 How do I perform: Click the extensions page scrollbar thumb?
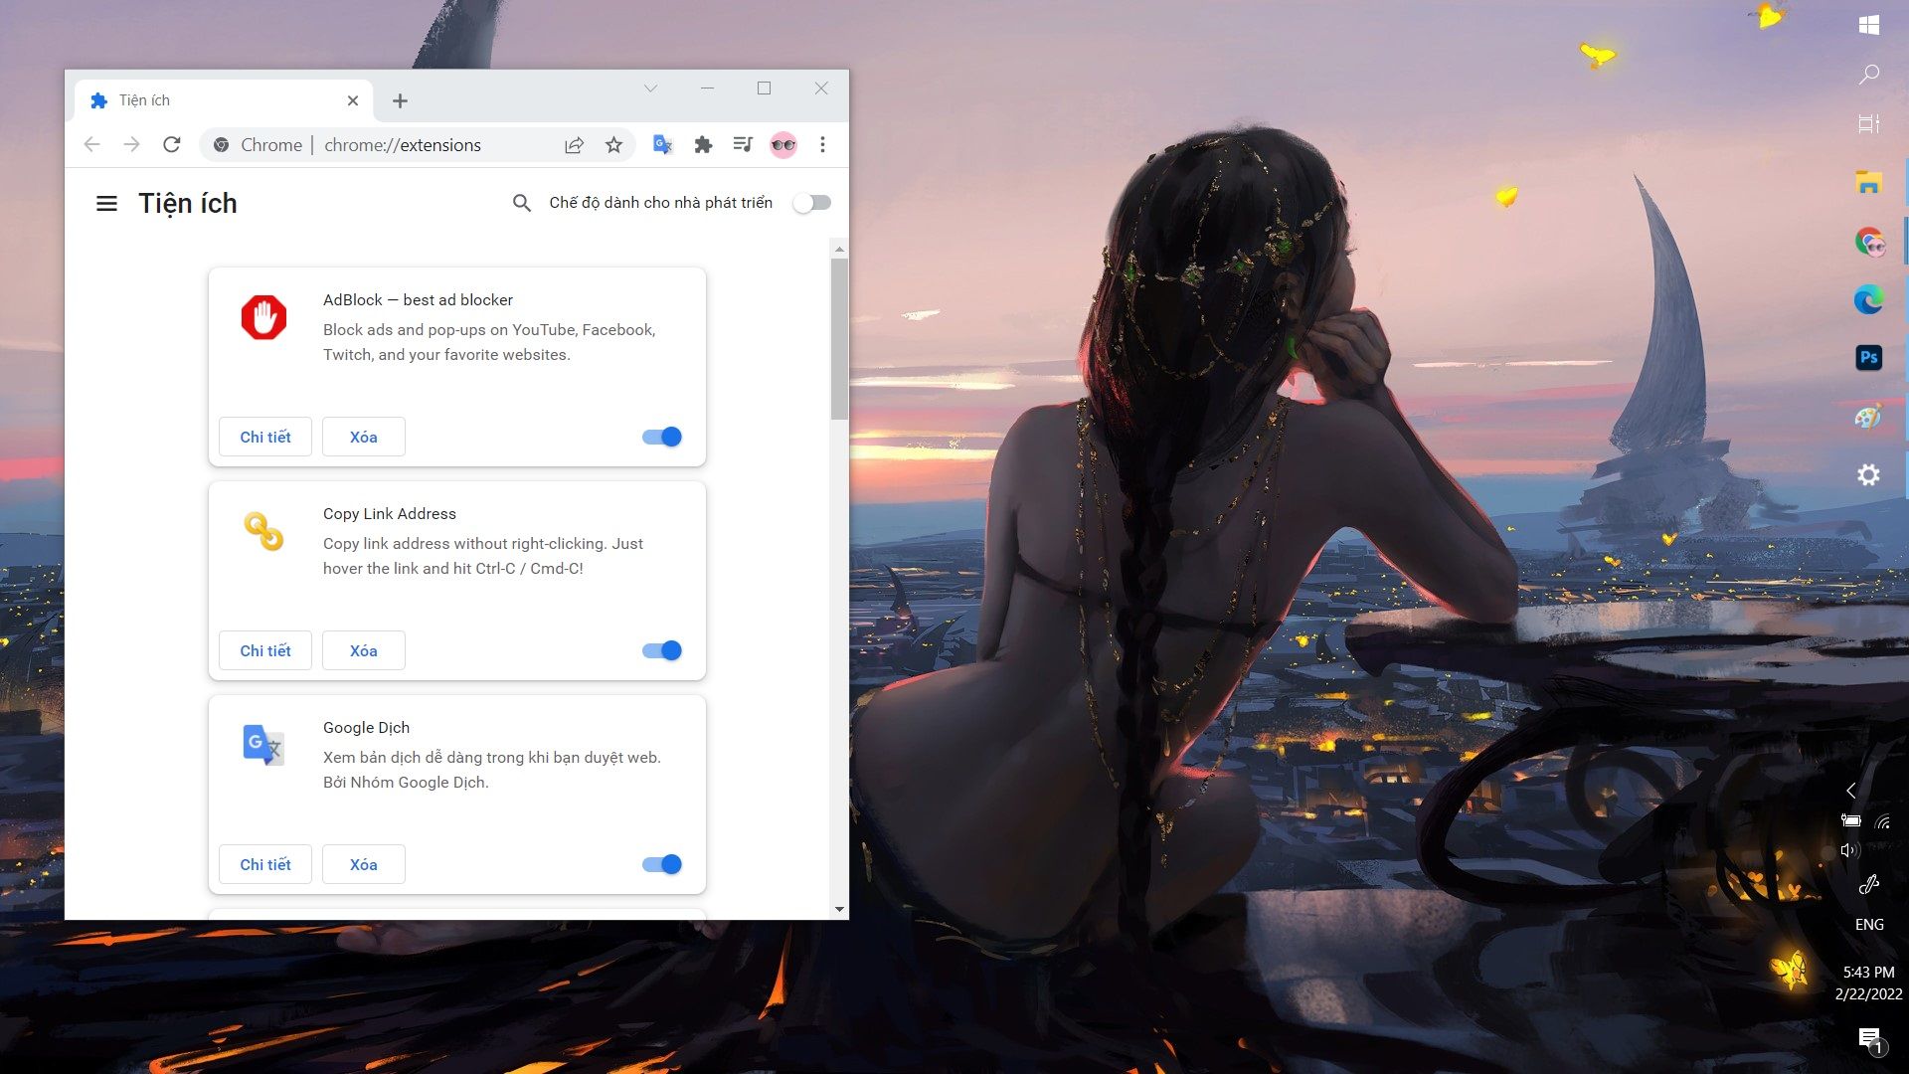point(839,339)
